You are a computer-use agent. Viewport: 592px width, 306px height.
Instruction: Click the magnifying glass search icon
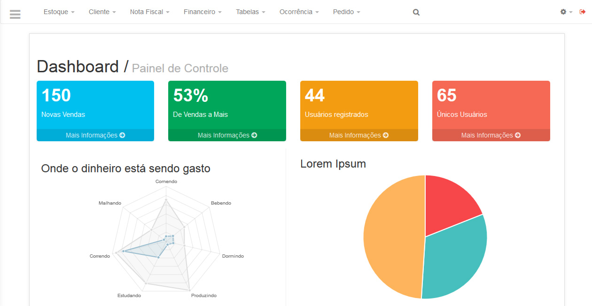[x=416, y=12]
